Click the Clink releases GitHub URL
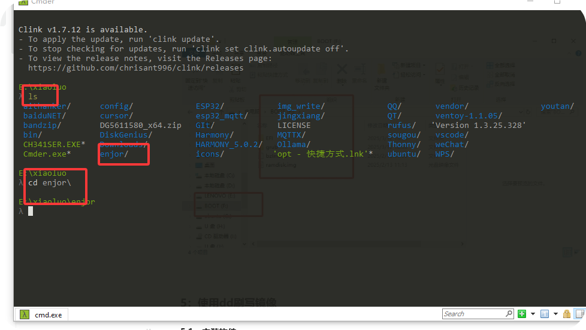The height and width of the screenshot is (330, 586). pyautogui.click(x=135, y=68)
